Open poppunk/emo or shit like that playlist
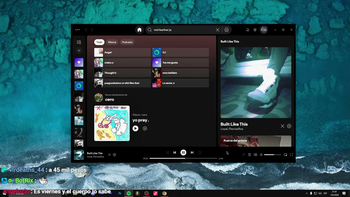This screenshot has height=197, width=350. point(122,83)
